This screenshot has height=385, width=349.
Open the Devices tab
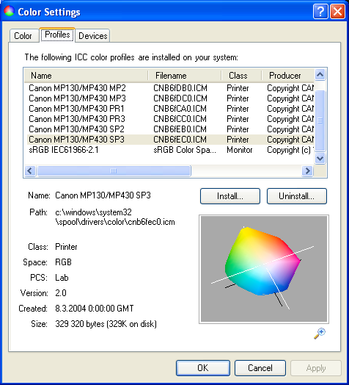(93, 36)
